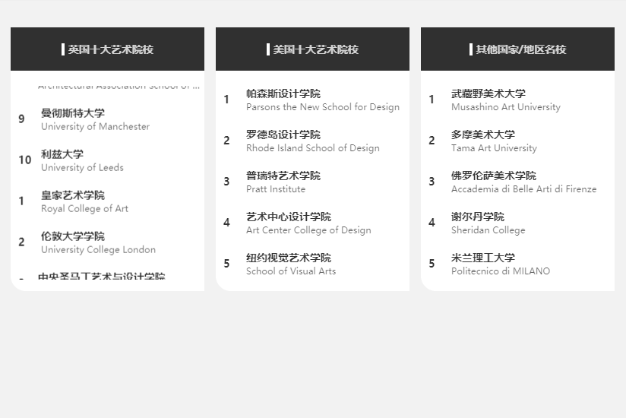
Task: Click Sheridan College subtitle
Action: click(488, 230)
